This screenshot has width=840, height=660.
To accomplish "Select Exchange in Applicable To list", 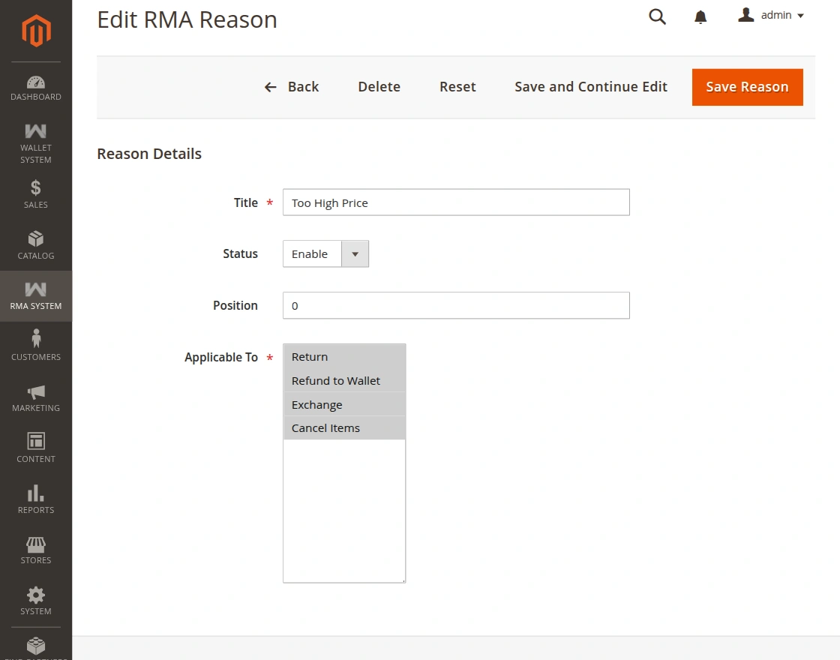I will pyautogui.click(x=344, y=404).
